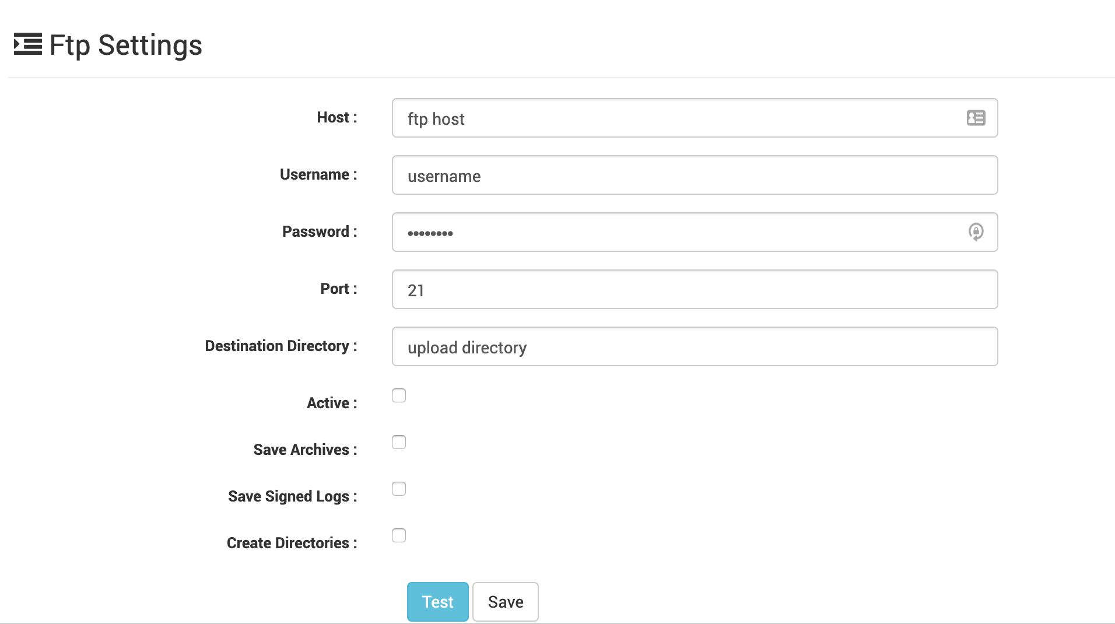This screenshot has width=1115, height=624.
Task: Edit the Port field showing 21
Action: tap(695, 289)
